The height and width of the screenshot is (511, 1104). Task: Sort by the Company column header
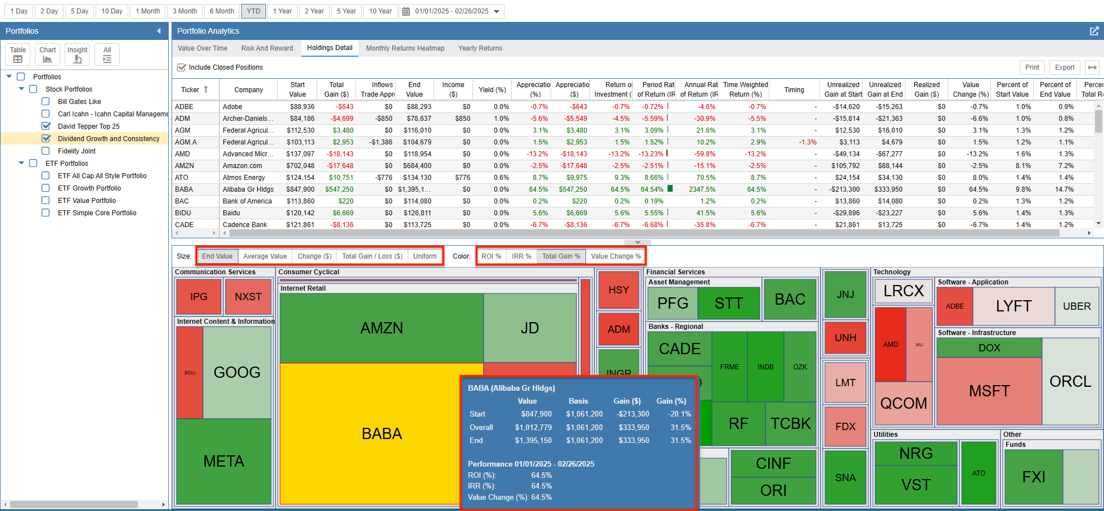(249, 90)
